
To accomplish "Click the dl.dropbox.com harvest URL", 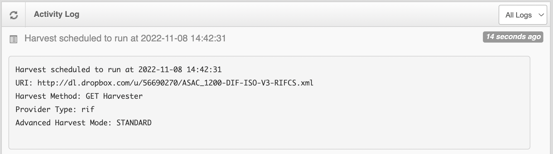I will pyautogui.click(x=175, y=83).
